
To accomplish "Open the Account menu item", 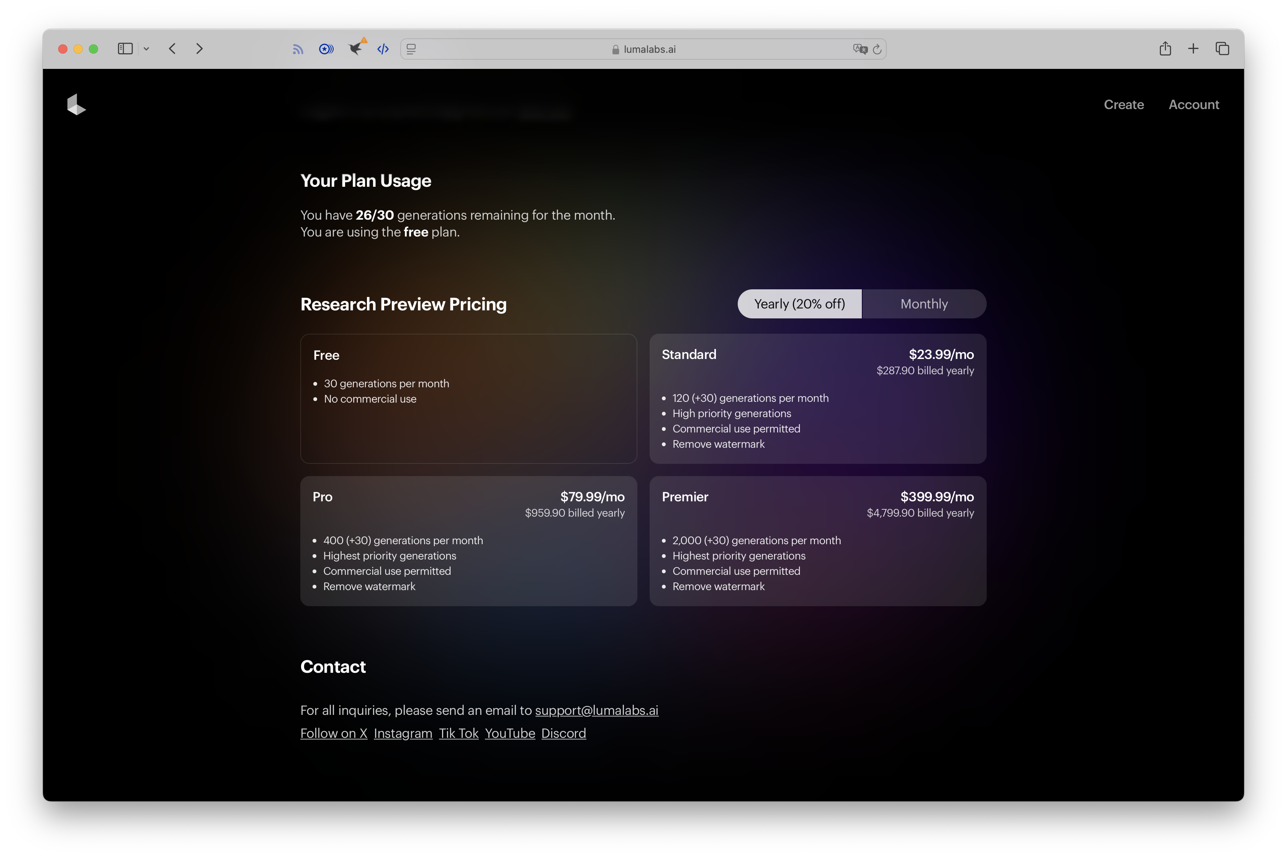I will (1194, 104).
